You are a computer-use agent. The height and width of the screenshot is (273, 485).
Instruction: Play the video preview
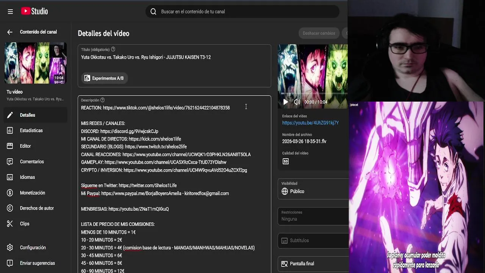[286, 102]
